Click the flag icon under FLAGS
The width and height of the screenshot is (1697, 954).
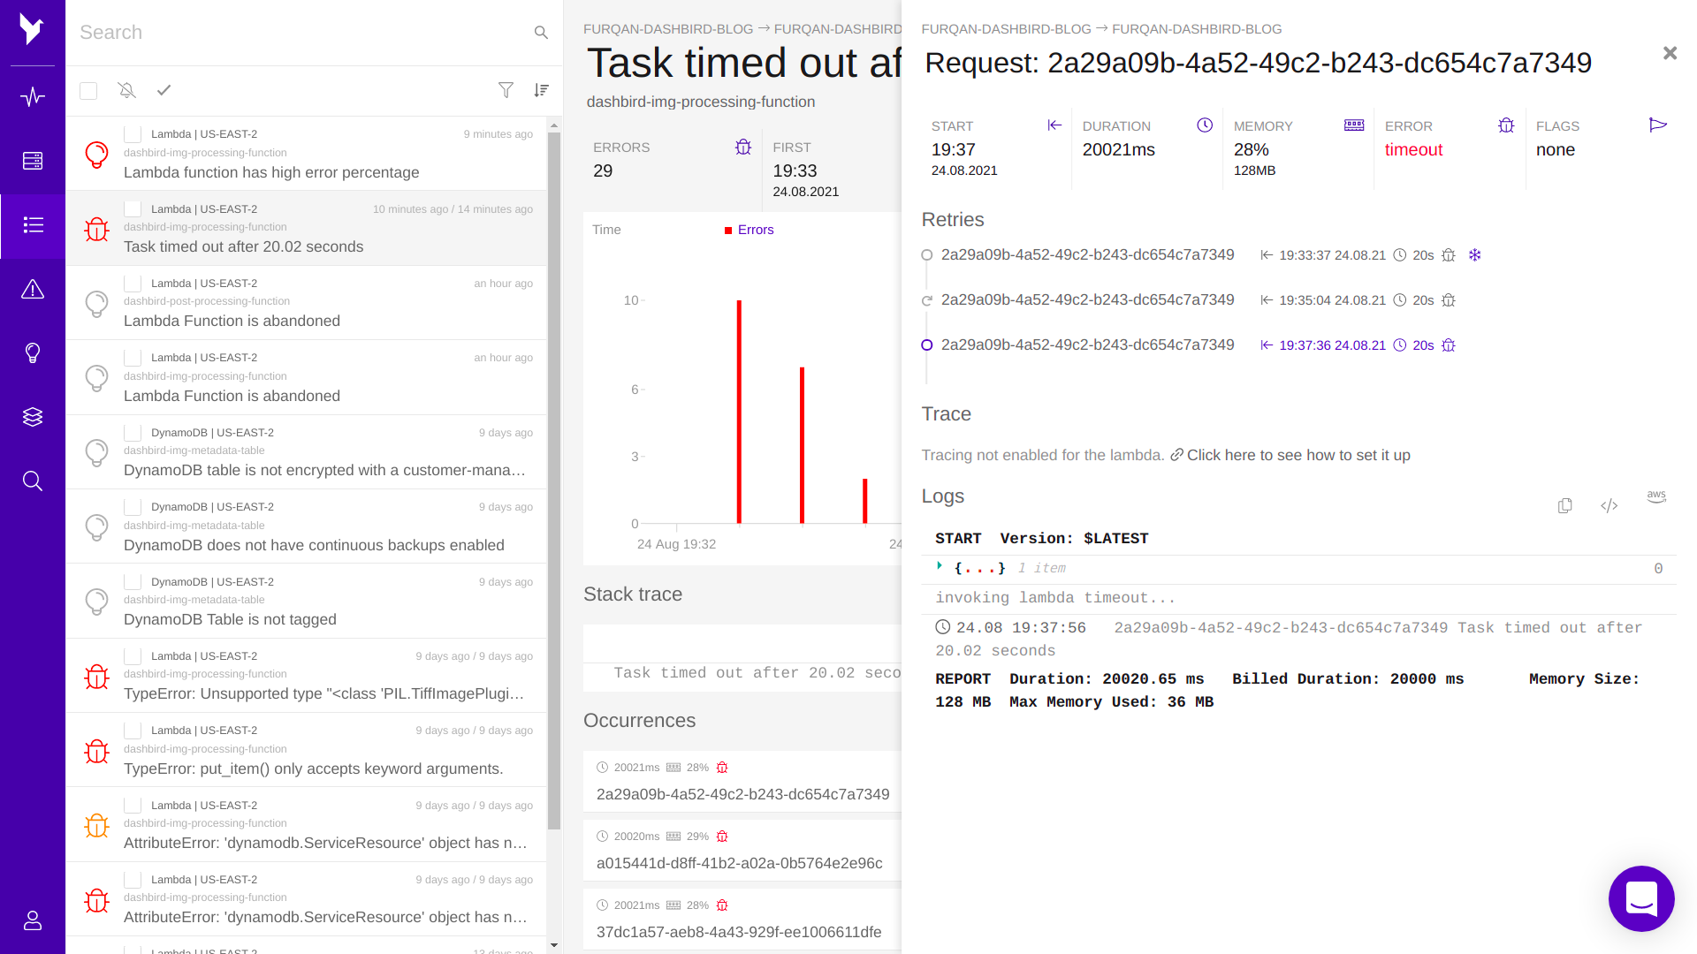[1658, 125]
